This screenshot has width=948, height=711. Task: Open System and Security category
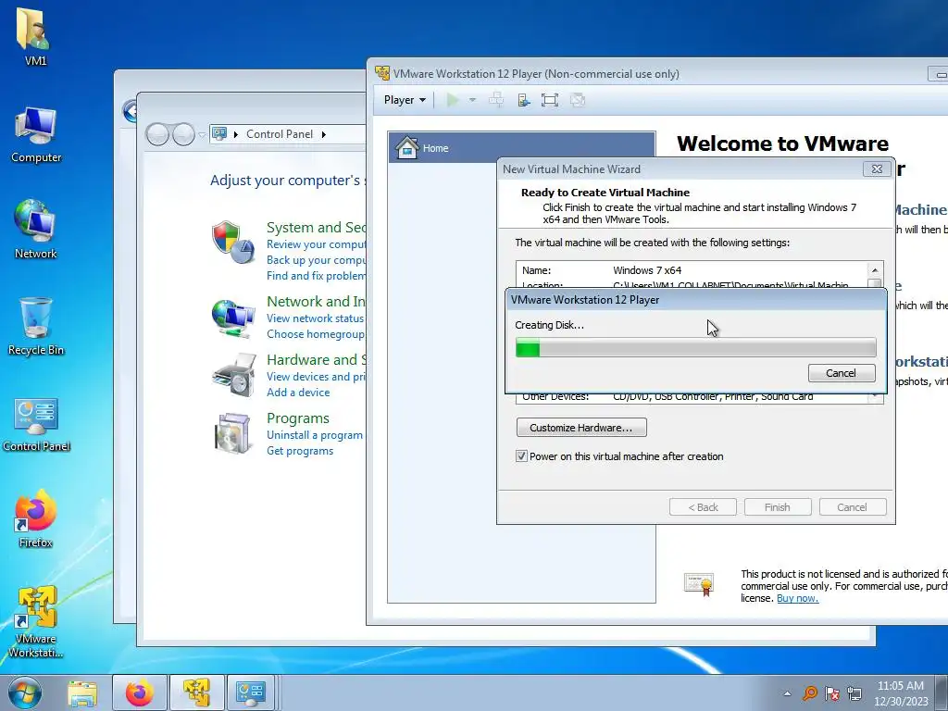point(317,228)
